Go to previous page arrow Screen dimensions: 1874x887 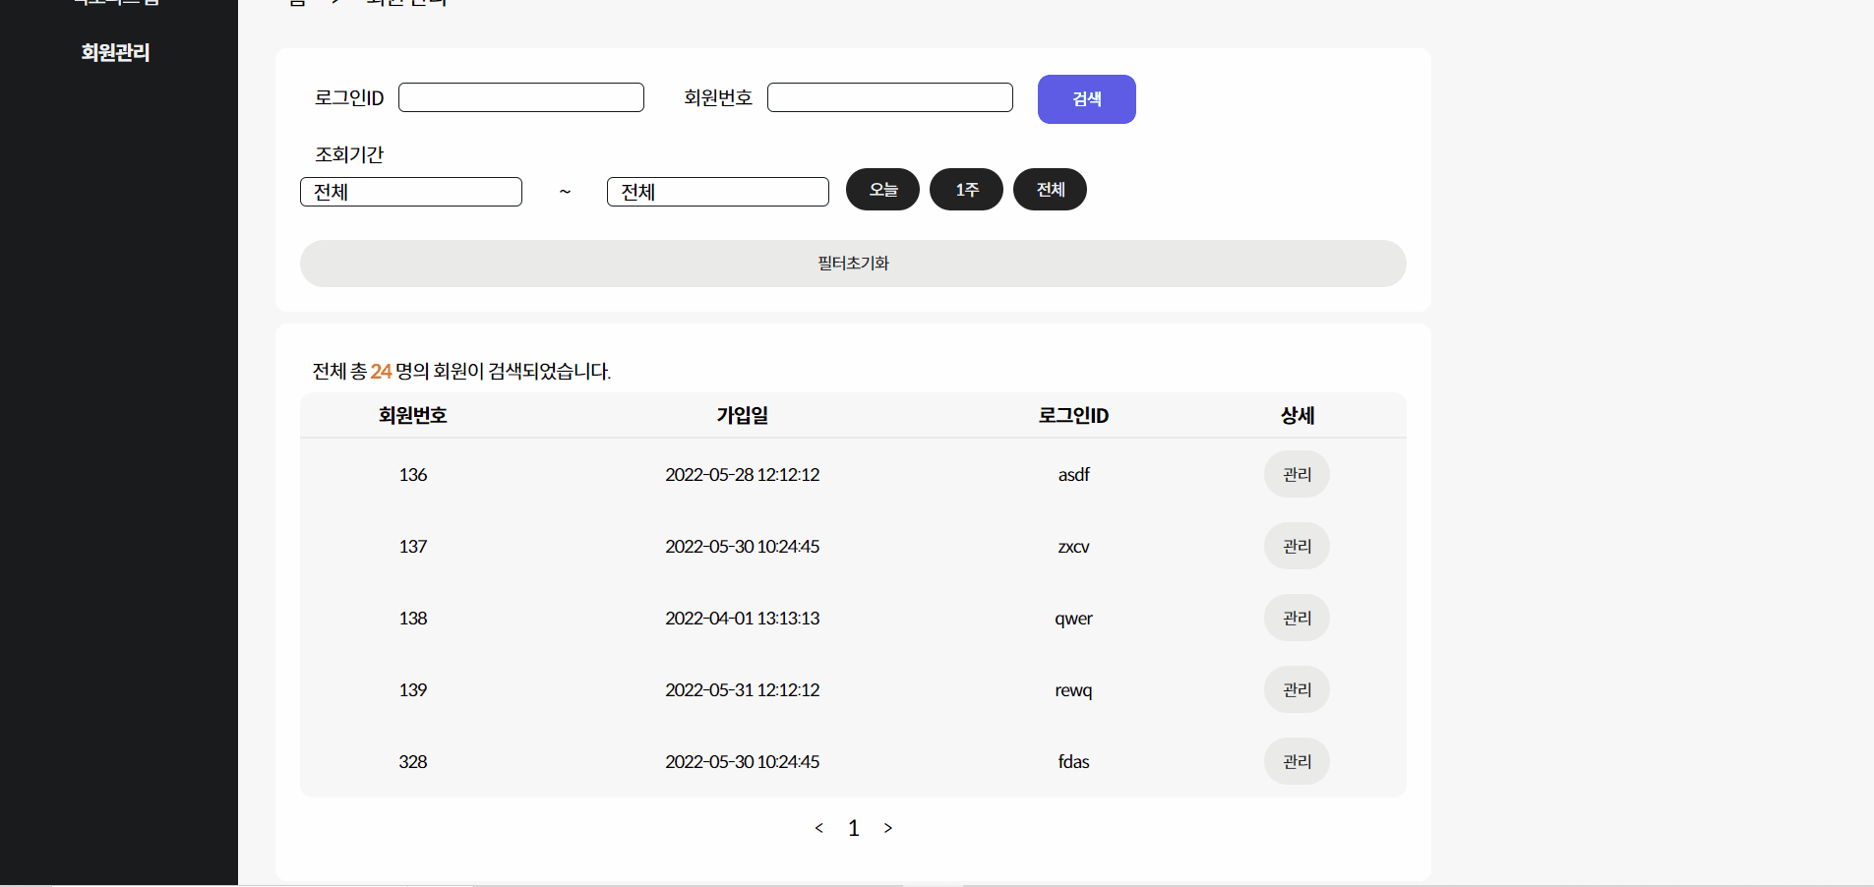point(818,828)
